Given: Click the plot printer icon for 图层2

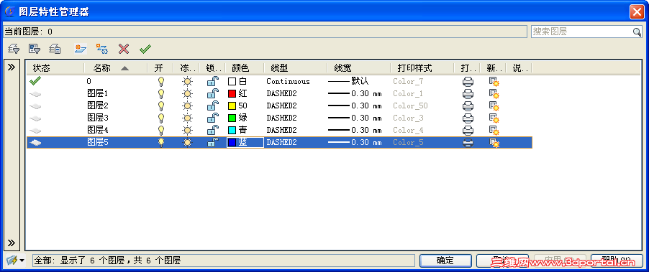Looking at the screenshot, I should point(468,106).
